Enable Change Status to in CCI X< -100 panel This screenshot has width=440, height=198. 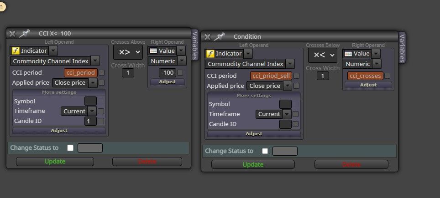tap(70, 148)
